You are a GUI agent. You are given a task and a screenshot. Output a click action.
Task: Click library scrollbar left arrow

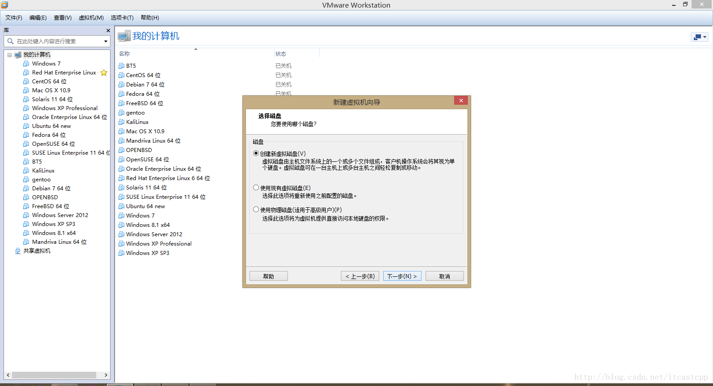point(8,375)
